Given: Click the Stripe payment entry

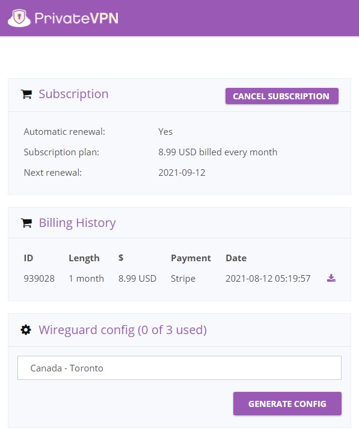Looking at the screenshot, I should (x=183, y=279).
